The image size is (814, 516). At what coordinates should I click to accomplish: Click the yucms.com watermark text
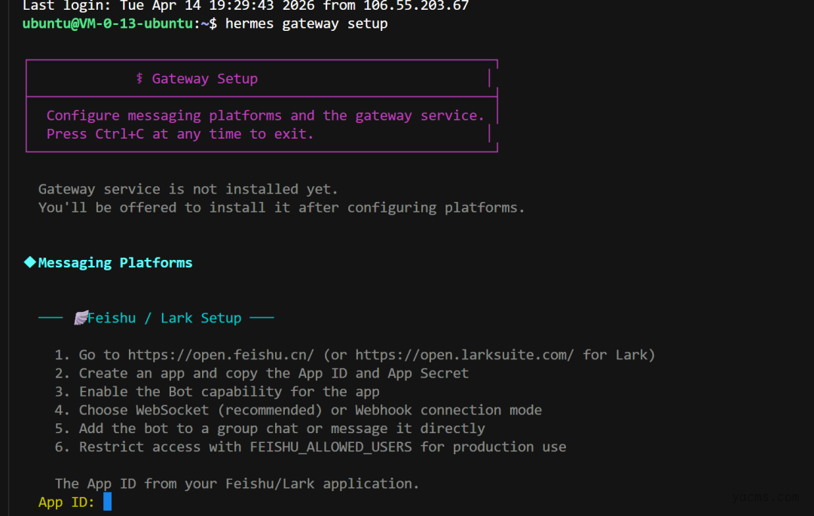[x=764, y=497]
